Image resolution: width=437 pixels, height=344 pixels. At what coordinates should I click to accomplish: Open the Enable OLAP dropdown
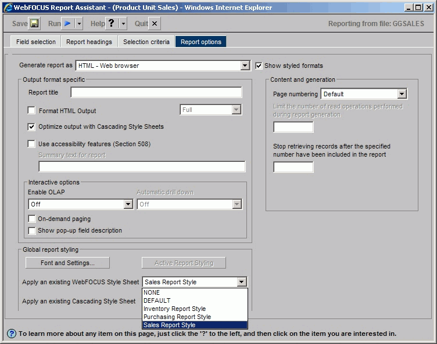[81, 204]
